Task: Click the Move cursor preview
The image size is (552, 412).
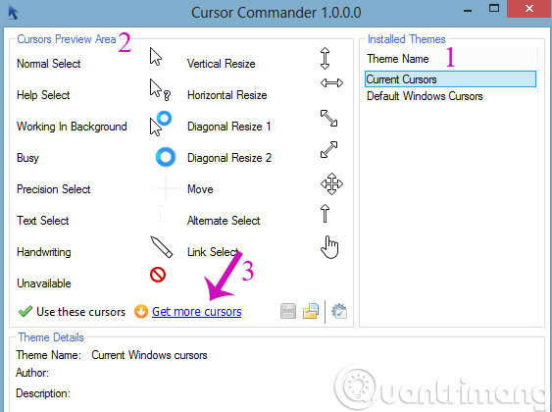Action: click(331, 183)
